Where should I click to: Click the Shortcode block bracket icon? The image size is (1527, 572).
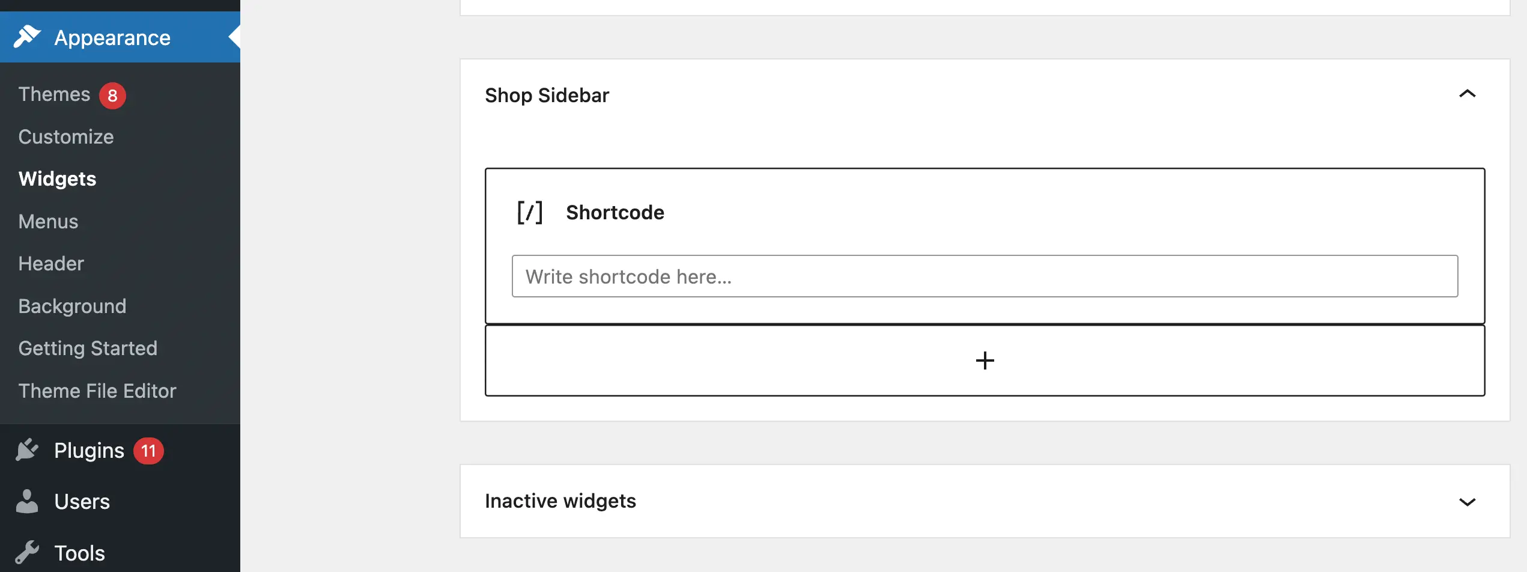click(530, 212)
